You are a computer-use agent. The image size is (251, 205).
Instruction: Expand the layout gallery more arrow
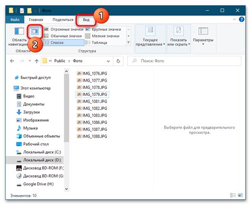coord(129,42)
